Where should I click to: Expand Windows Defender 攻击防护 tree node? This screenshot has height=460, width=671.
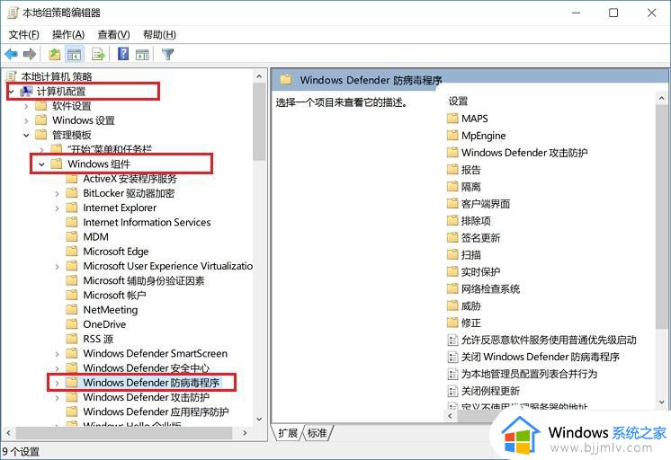pyautogui.click(x=58, y=398)
